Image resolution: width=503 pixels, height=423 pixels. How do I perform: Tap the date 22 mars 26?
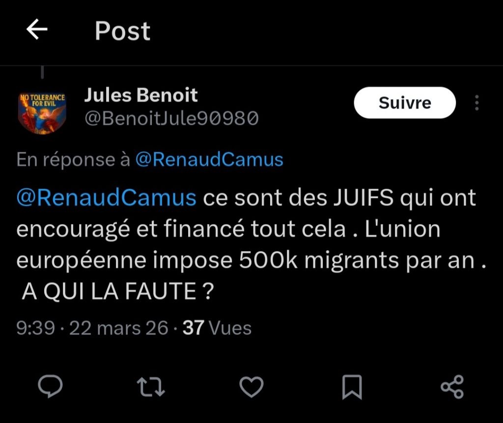point(119,328)
